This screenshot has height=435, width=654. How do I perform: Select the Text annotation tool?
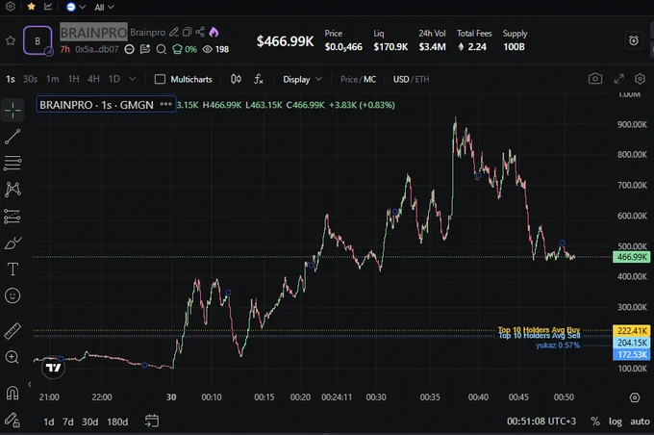13,269
